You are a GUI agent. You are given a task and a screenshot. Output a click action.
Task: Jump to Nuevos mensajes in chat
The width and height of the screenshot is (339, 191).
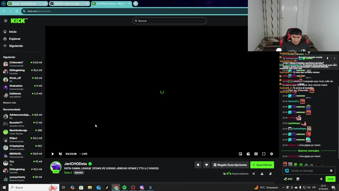(x=309, y=151)
